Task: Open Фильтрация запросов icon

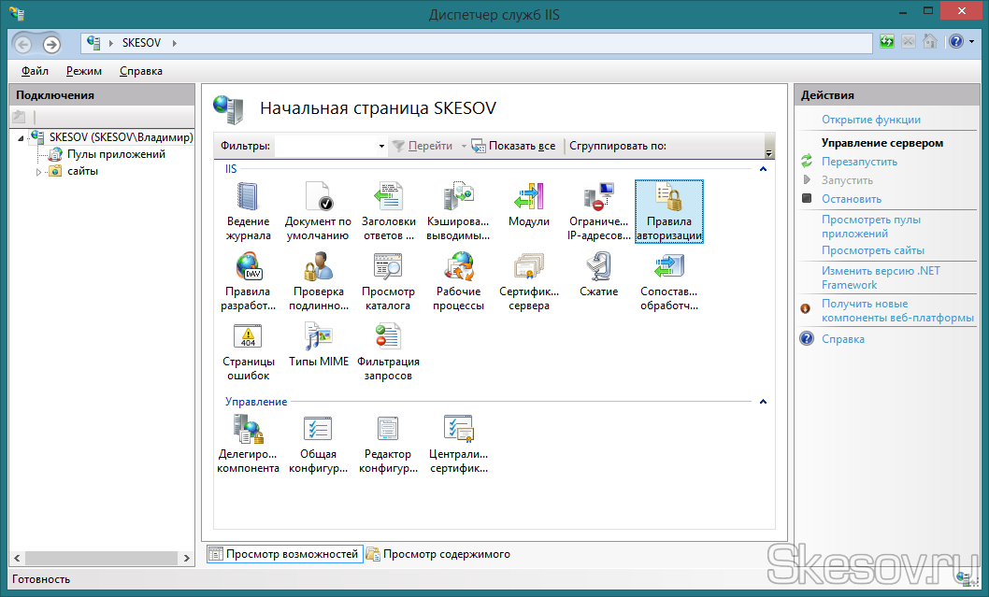Action: coord(388,351)
